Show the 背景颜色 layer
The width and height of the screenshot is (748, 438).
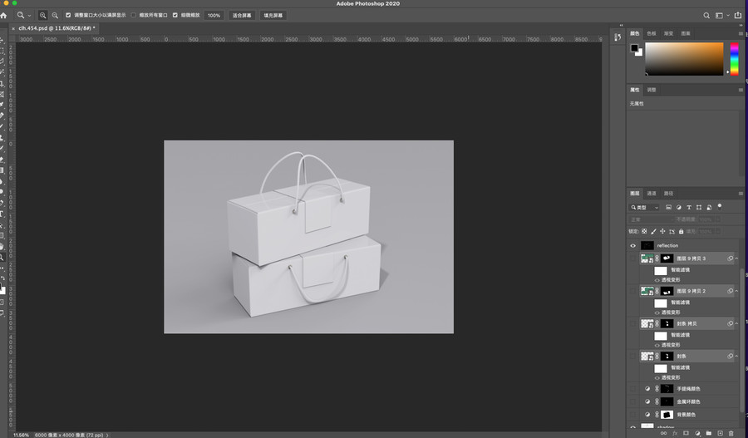click(633, 415)
